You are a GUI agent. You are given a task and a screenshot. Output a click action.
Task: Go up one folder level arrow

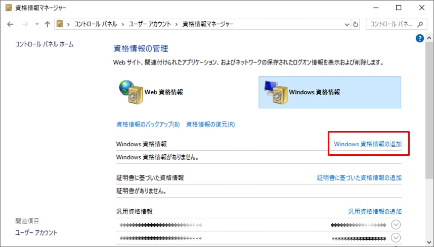tap(48, 24)
